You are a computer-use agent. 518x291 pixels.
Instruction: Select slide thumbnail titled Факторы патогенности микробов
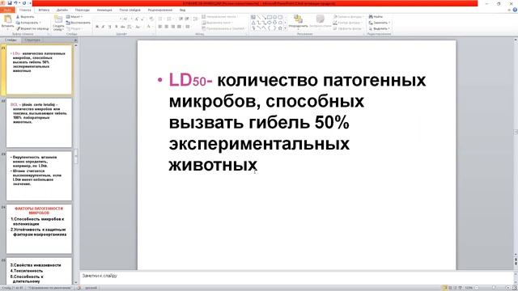pyautogui.click(x=39, y=229)
